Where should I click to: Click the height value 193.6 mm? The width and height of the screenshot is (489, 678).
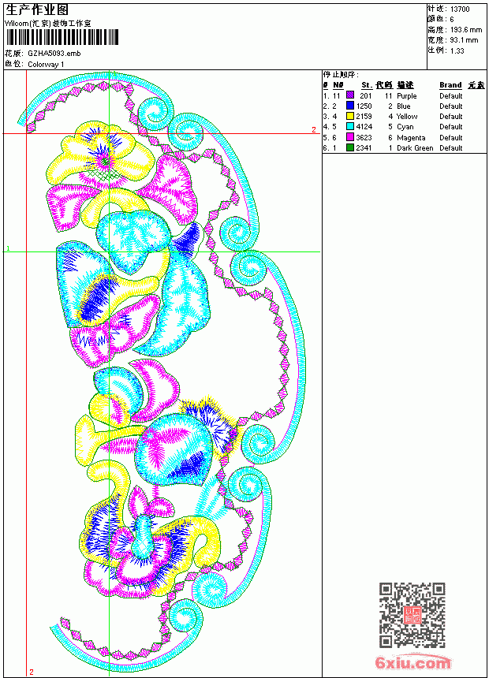[x=466, y=30]
